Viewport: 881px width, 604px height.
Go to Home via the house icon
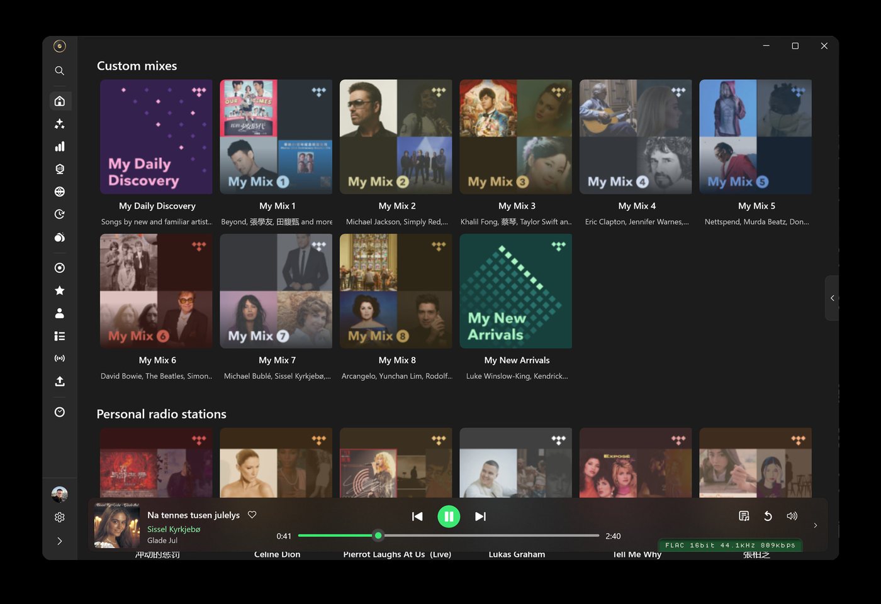point(60,101)
